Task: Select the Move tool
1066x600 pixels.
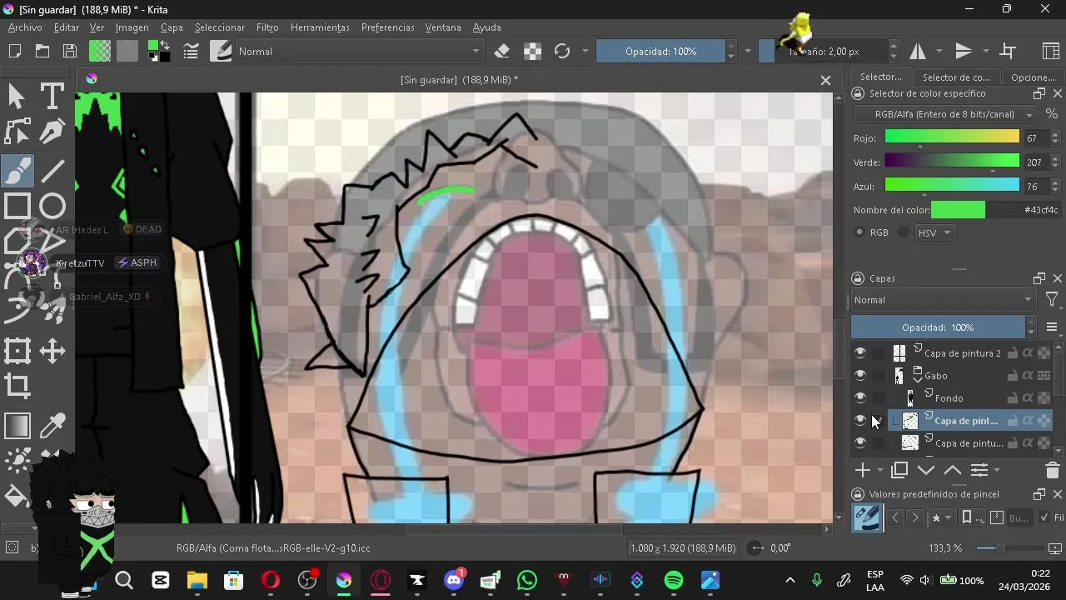Action: click(52, 351)
